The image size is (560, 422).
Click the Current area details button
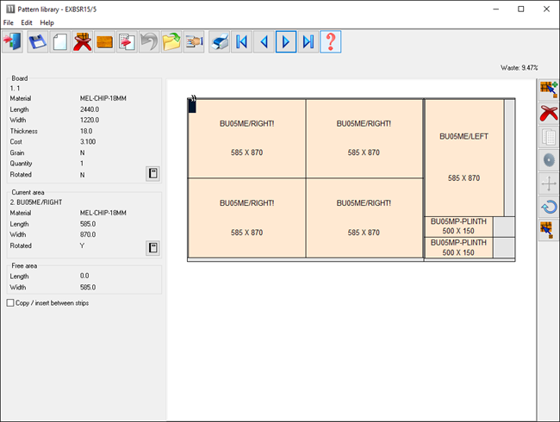[x=152, y=248]
